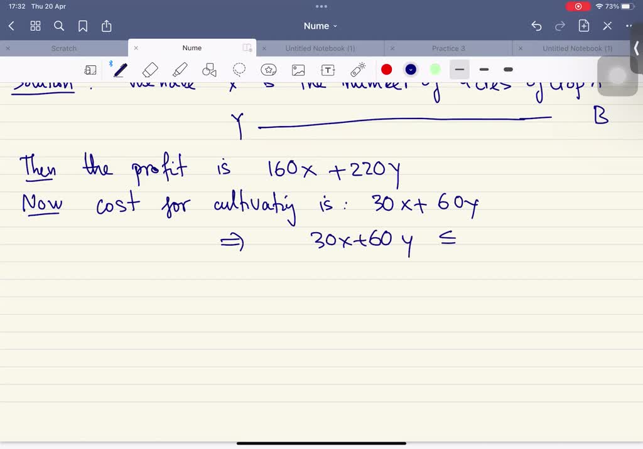This screenshot has height=449, width=643.
Task: Open the Nume title dropdown menu
Action: 320,26
